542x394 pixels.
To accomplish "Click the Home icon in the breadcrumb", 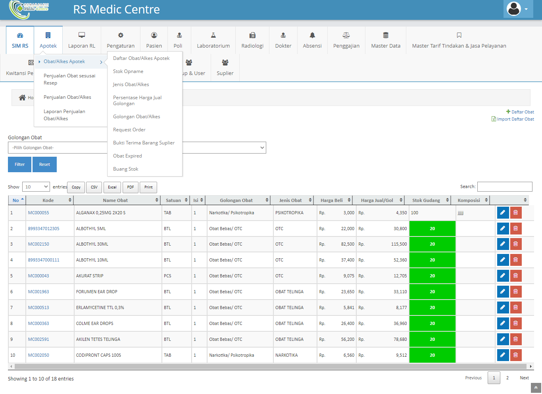I will pyautogui.click(x=23, y=98).
